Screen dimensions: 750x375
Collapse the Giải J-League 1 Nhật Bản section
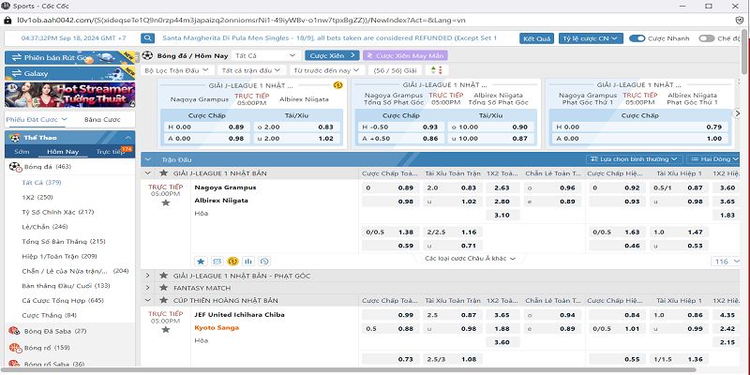click(147, 173)
